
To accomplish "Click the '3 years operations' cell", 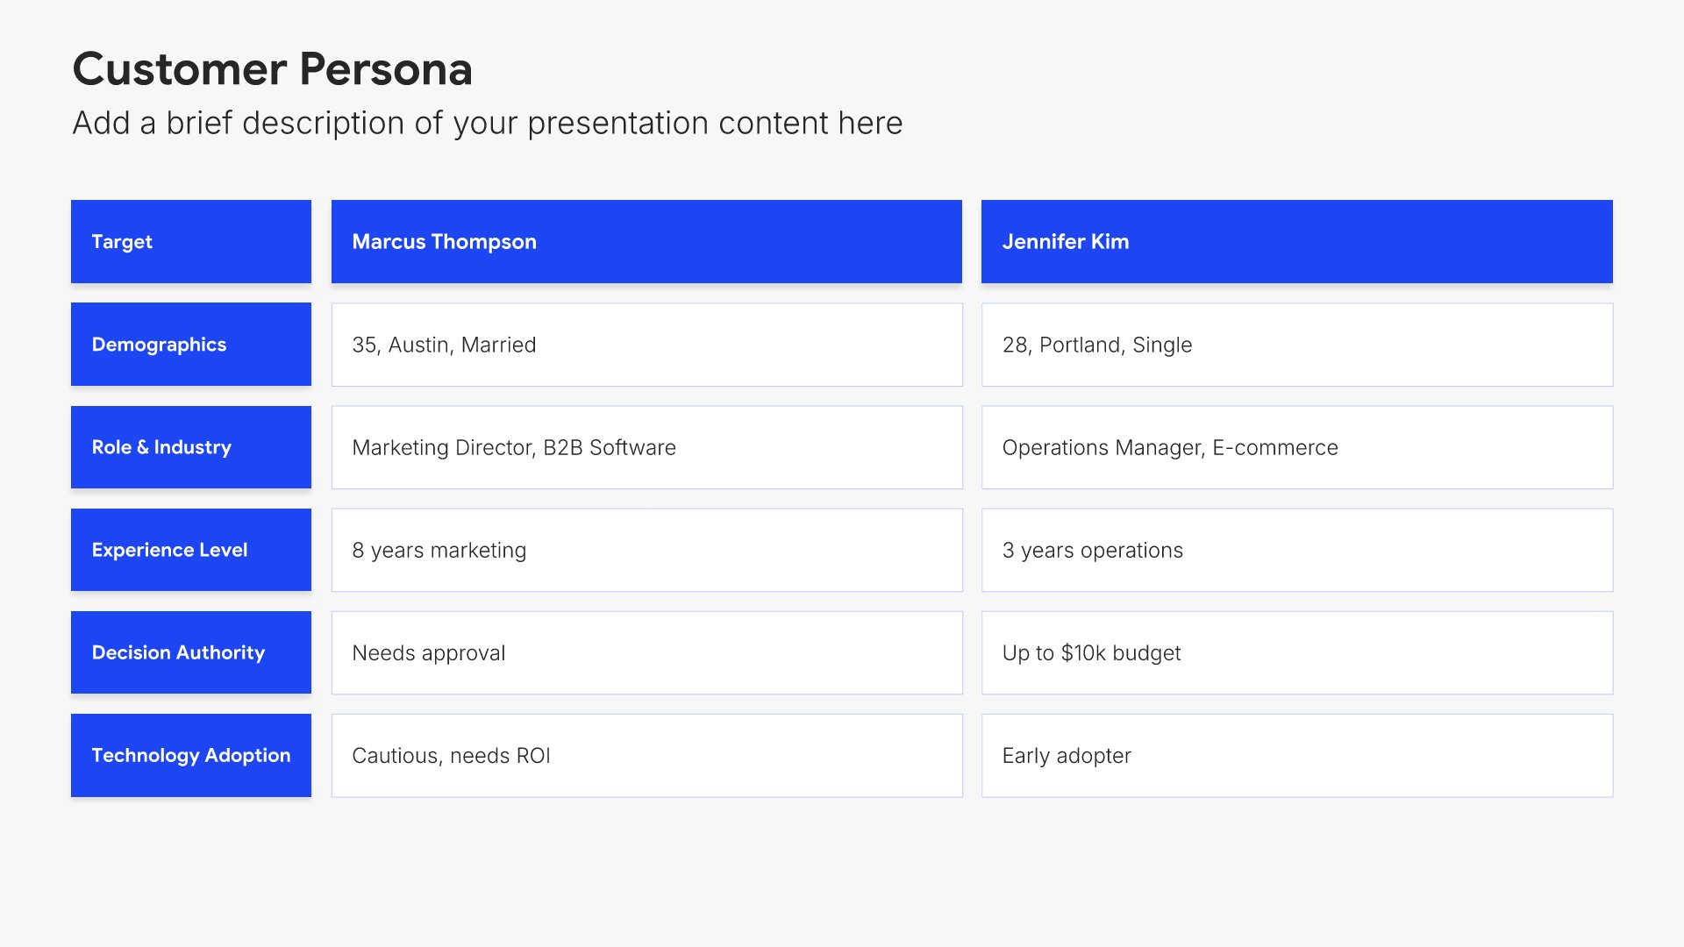I will pyautogui.click(x=1297, y=550).
